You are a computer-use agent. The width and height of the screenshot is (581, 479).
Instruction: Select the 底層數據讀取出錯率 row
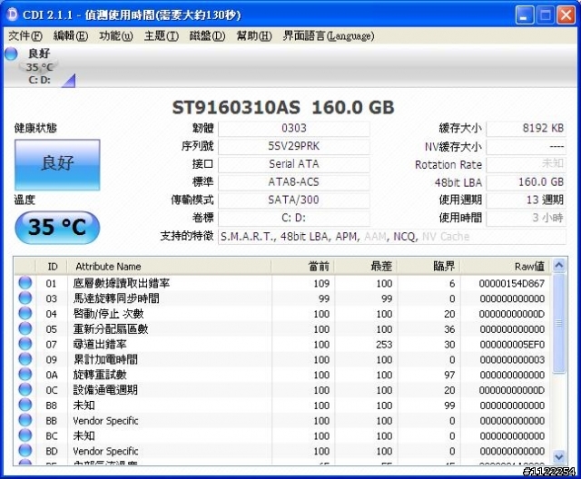[x=282, y=283]
